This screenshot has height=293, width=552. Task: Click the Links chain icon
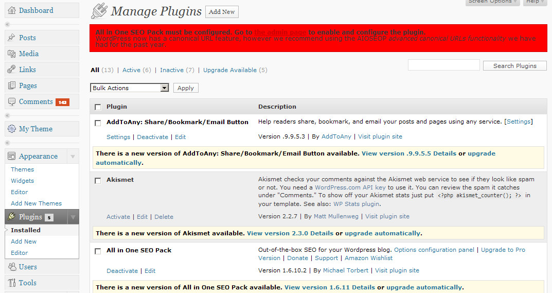tap(11, 70)
